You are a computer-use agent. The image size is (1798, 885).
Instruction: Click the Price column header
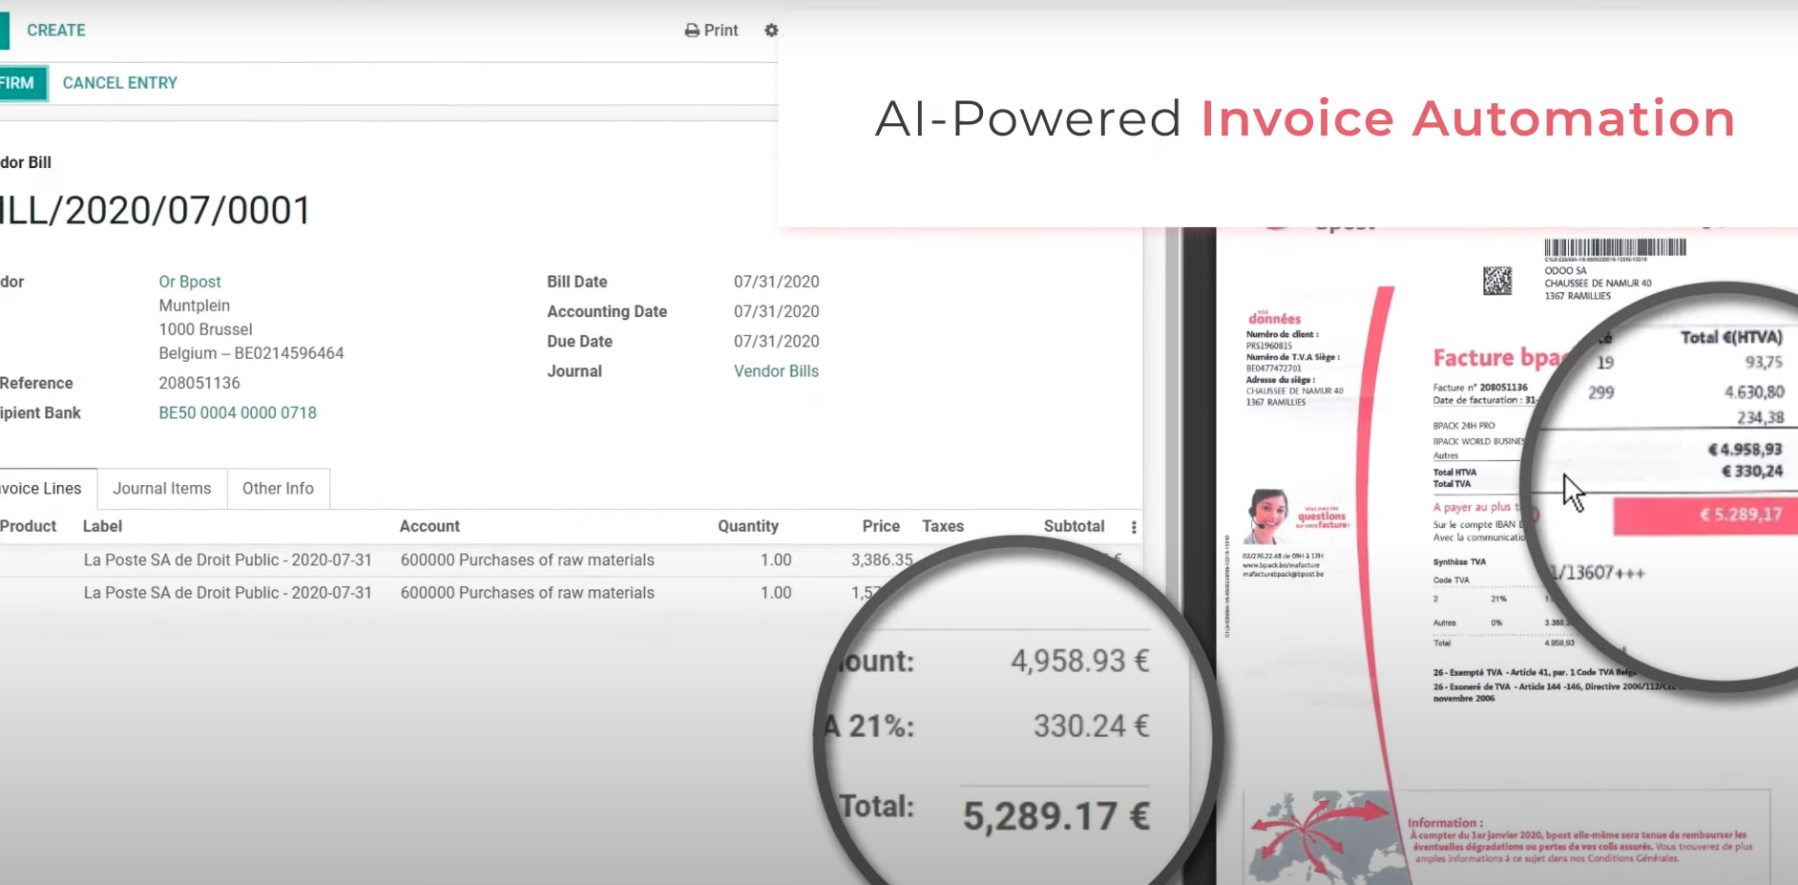(881, 526)
